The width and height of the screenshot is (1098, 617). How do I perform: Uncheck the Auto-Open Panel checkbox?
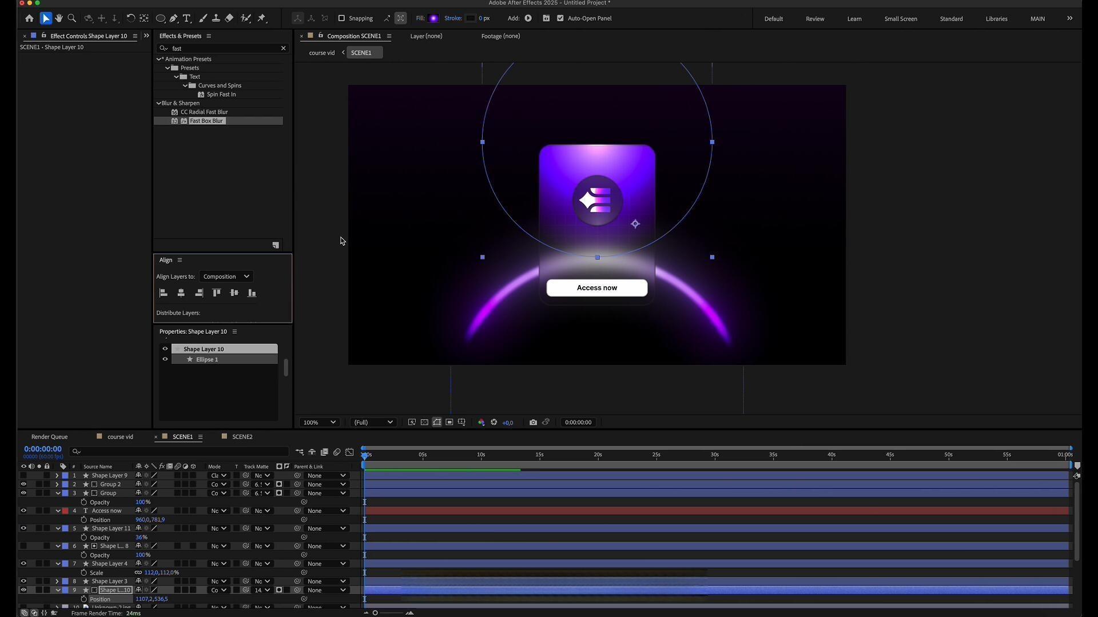(x=560, y=18)
